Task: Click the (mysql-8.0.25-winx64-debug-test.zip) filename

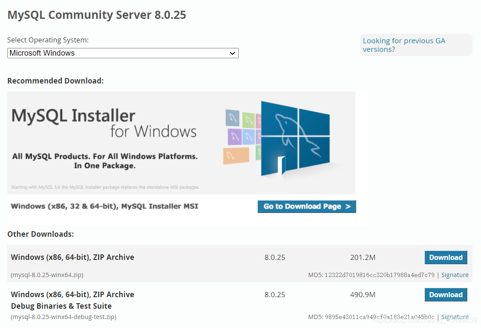Action: [63, 317]
